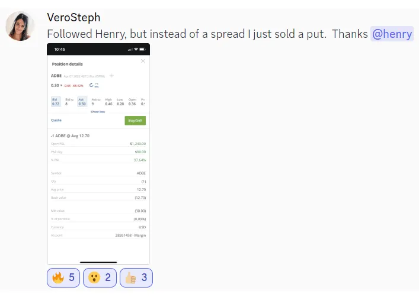Open the attached position screenshot
This screenshot has width=419, height=297.
(98, 154)
